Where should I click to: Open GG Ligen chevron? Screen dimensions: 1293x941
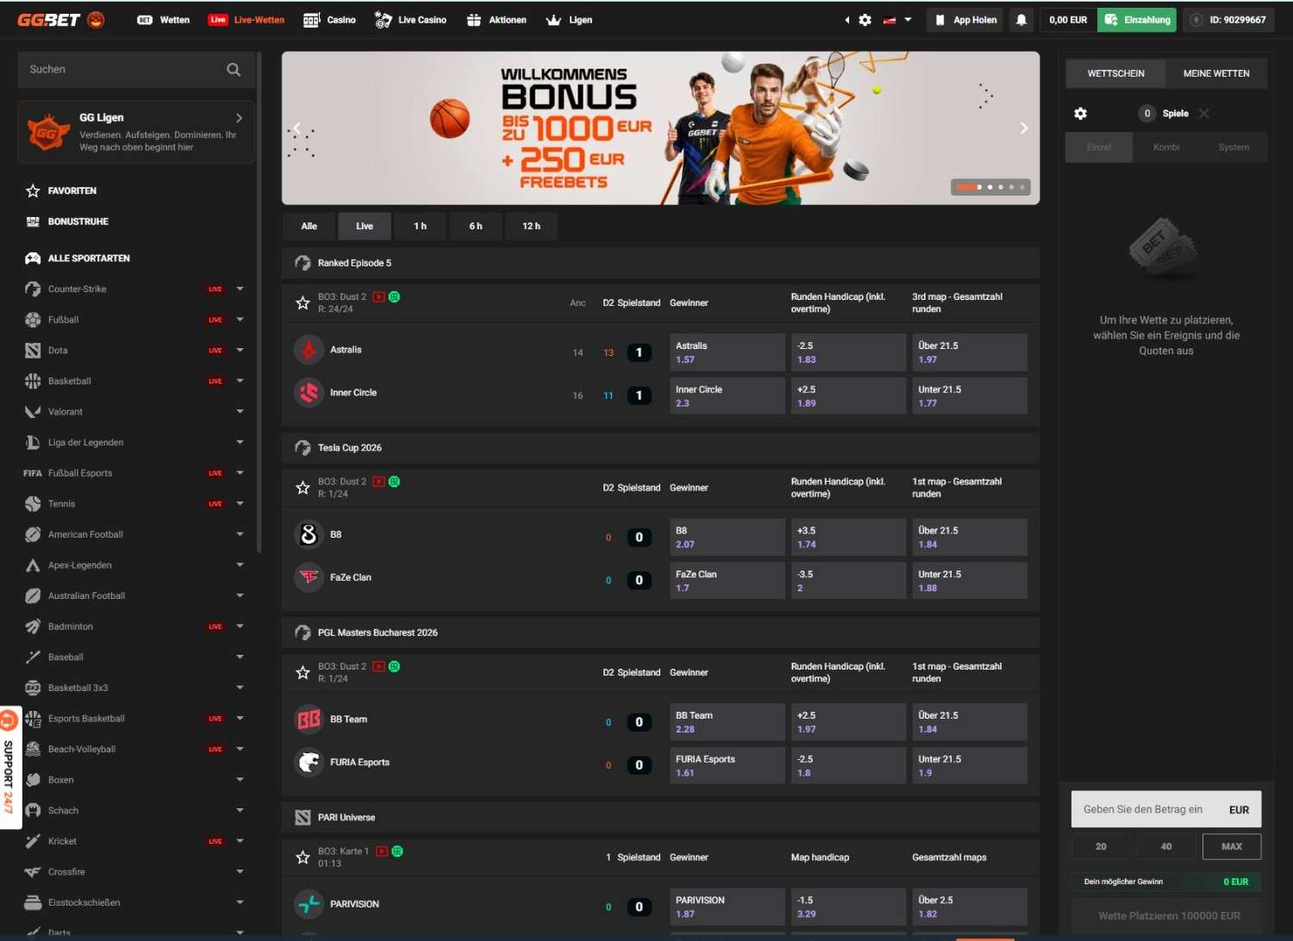click(239, 117)
